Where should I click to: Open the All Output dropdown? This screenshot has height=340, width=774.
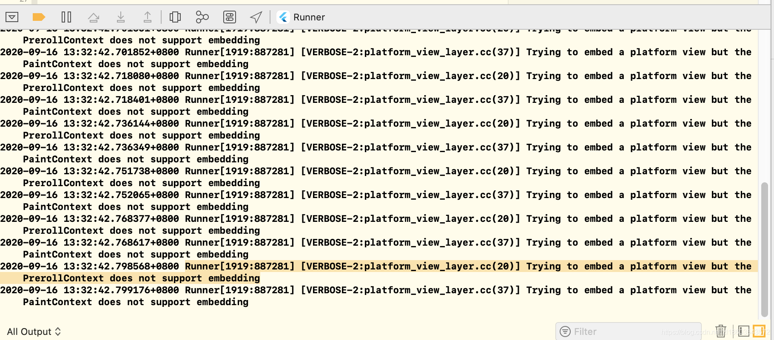coord(34,331)
